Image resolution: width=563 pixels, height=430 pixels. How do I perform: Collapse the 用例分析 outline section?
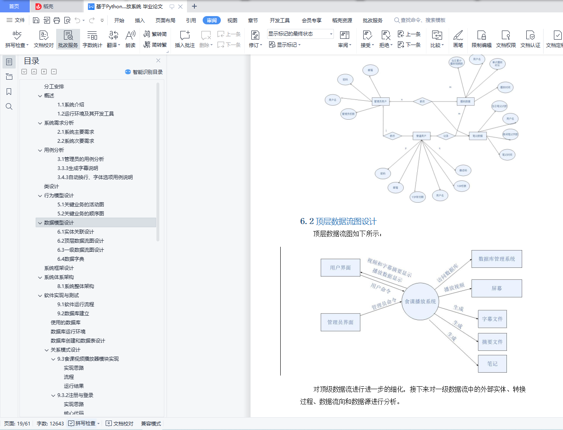pos(40,150)
